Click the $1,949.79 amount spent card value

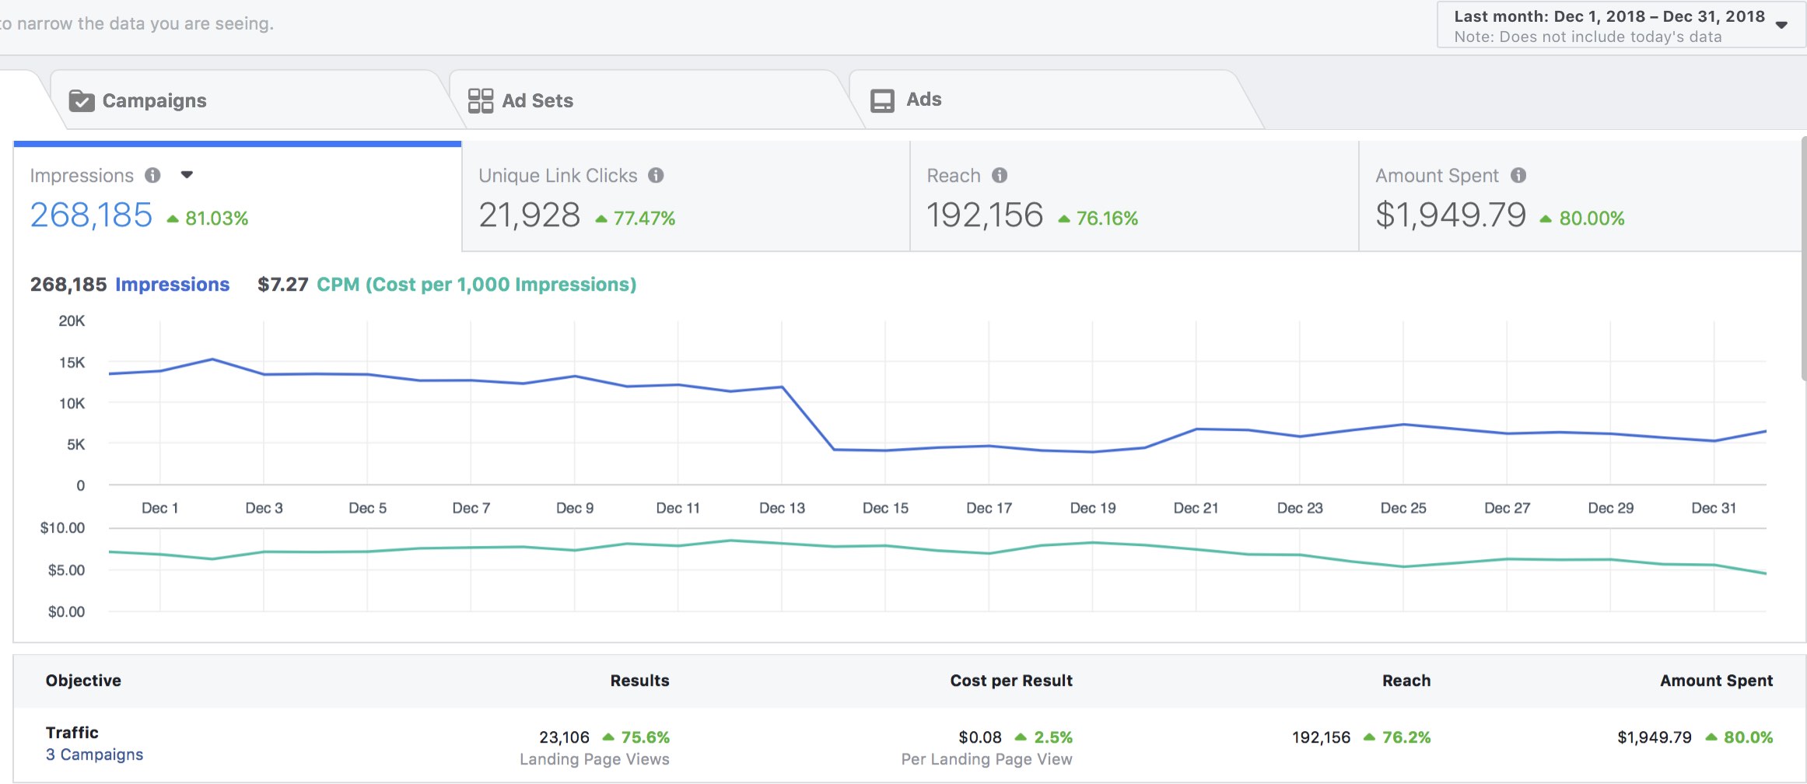point(1451,215)
